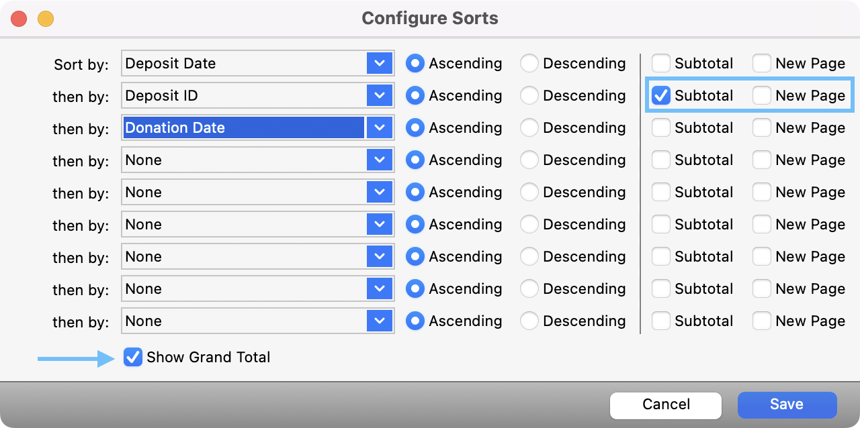860x428 pixels.
Task: Open the Deposit Date sort dropdown
Action: (x=379, y=64)
